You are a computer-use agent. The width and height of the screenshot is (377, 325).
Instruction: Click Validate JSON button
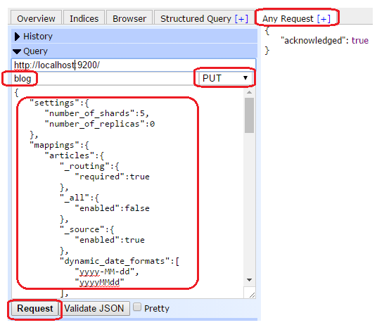click(x=94, y=308)
